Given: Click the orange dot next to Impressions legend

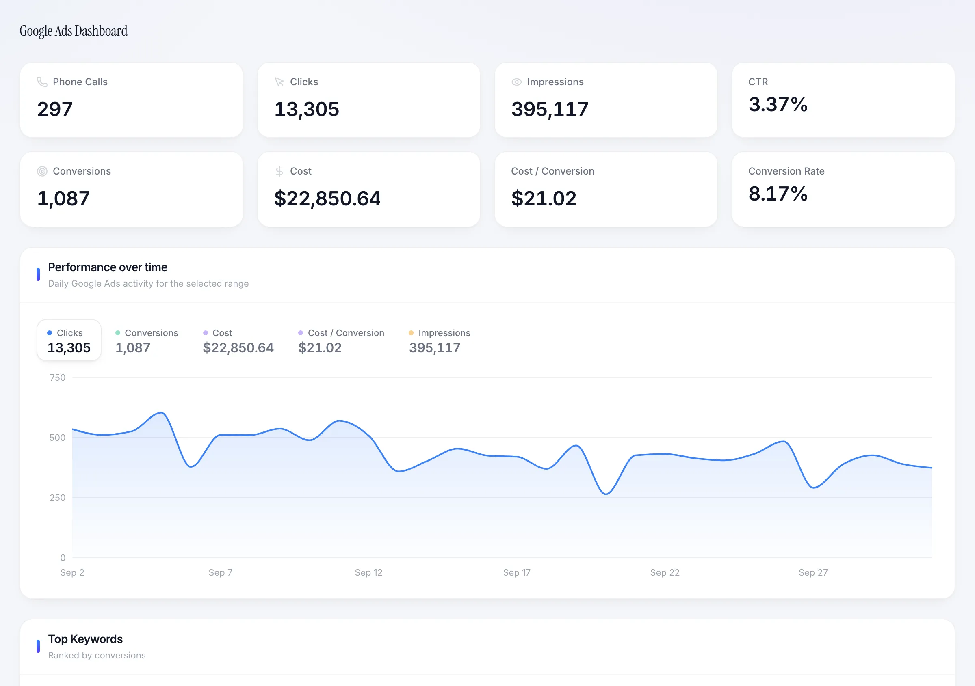Looking at the screenshot, I should (x=411, y=333).
